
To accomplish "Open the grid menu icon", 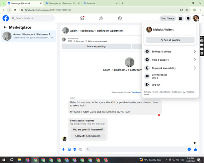I will (180, 18).
